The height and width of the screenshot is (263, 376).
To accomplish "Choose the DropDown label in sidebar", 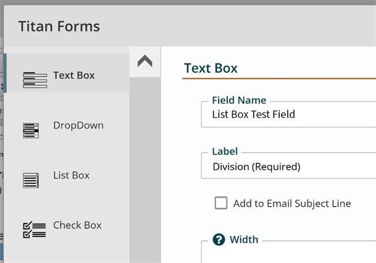I will [78, 126].
